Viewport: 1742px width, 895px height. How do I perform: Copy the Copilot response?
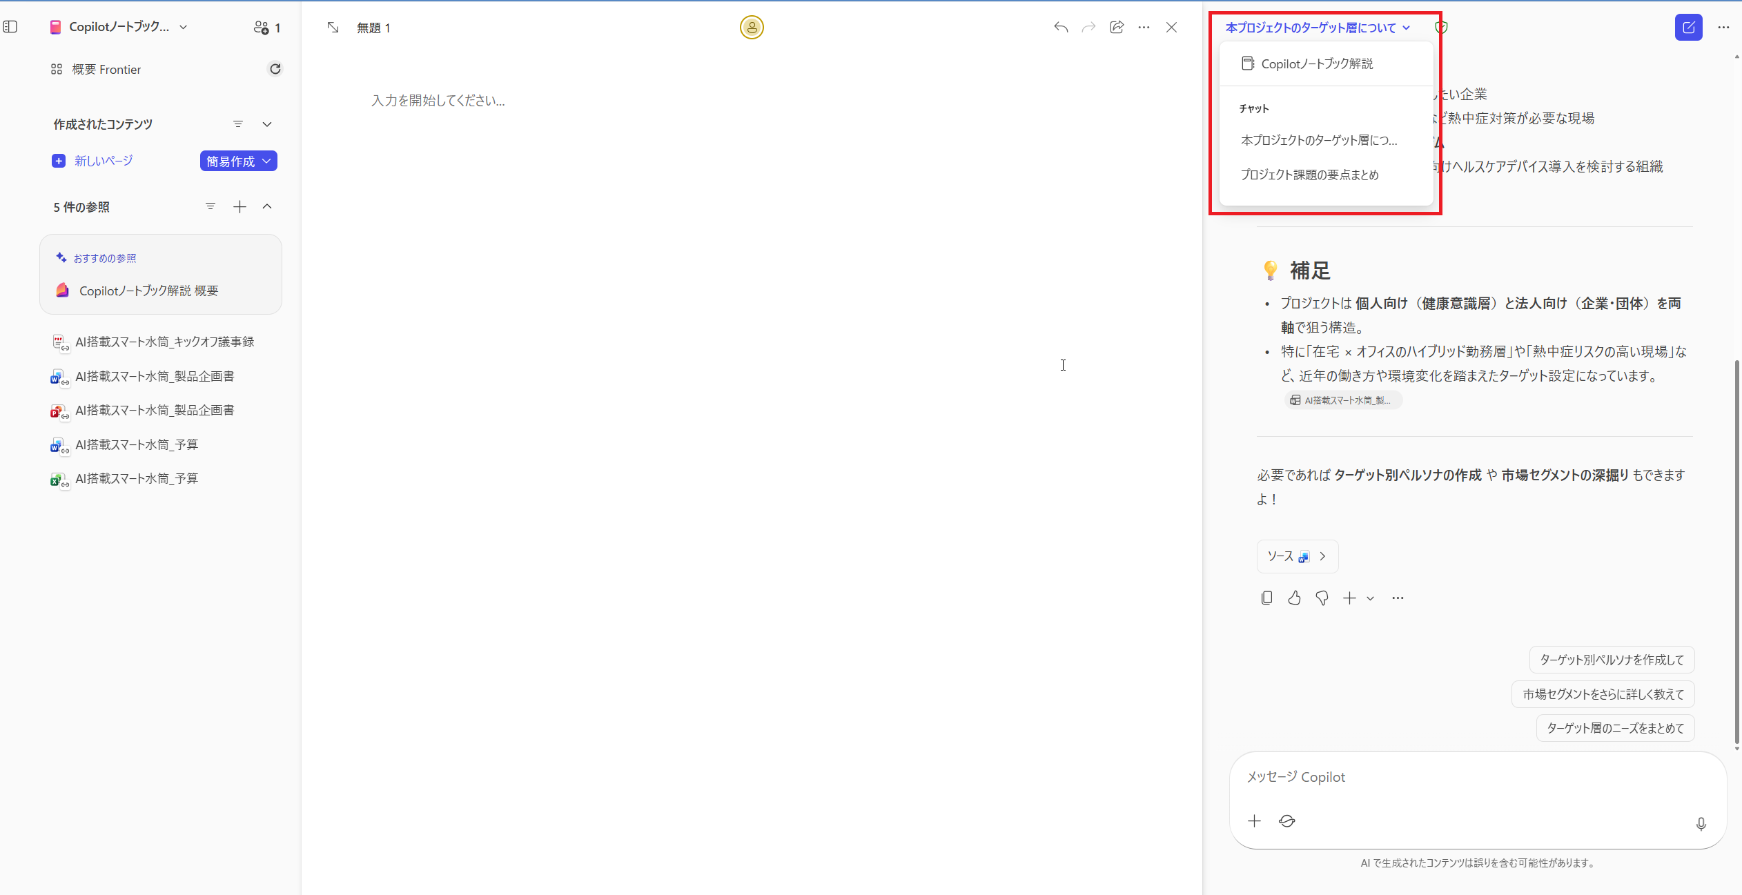tap(1266, 598)
